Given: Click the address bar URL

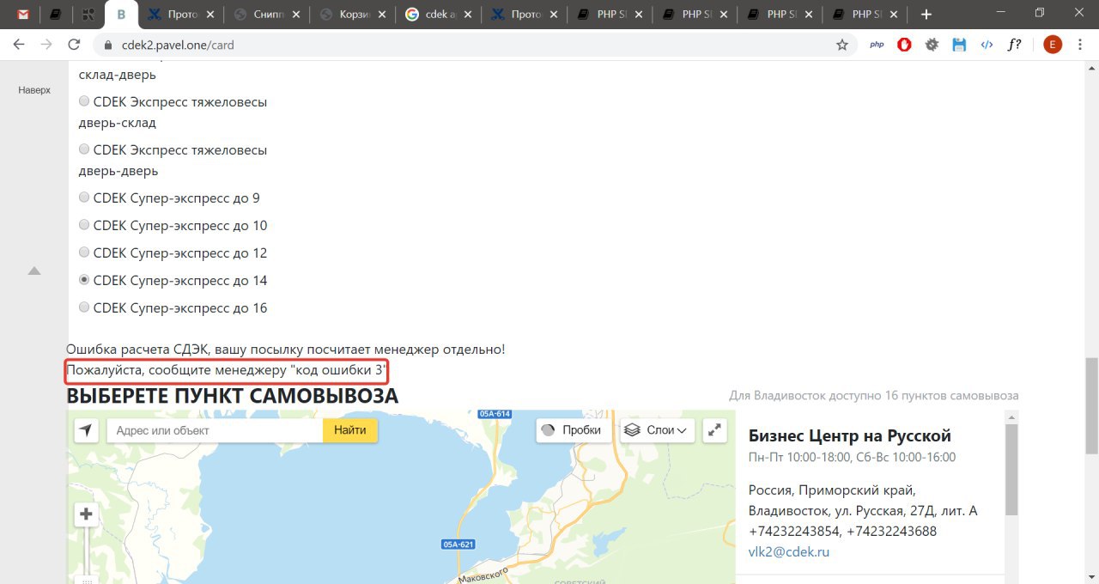Looking at the screenshot, I should [x=176, y=45].
